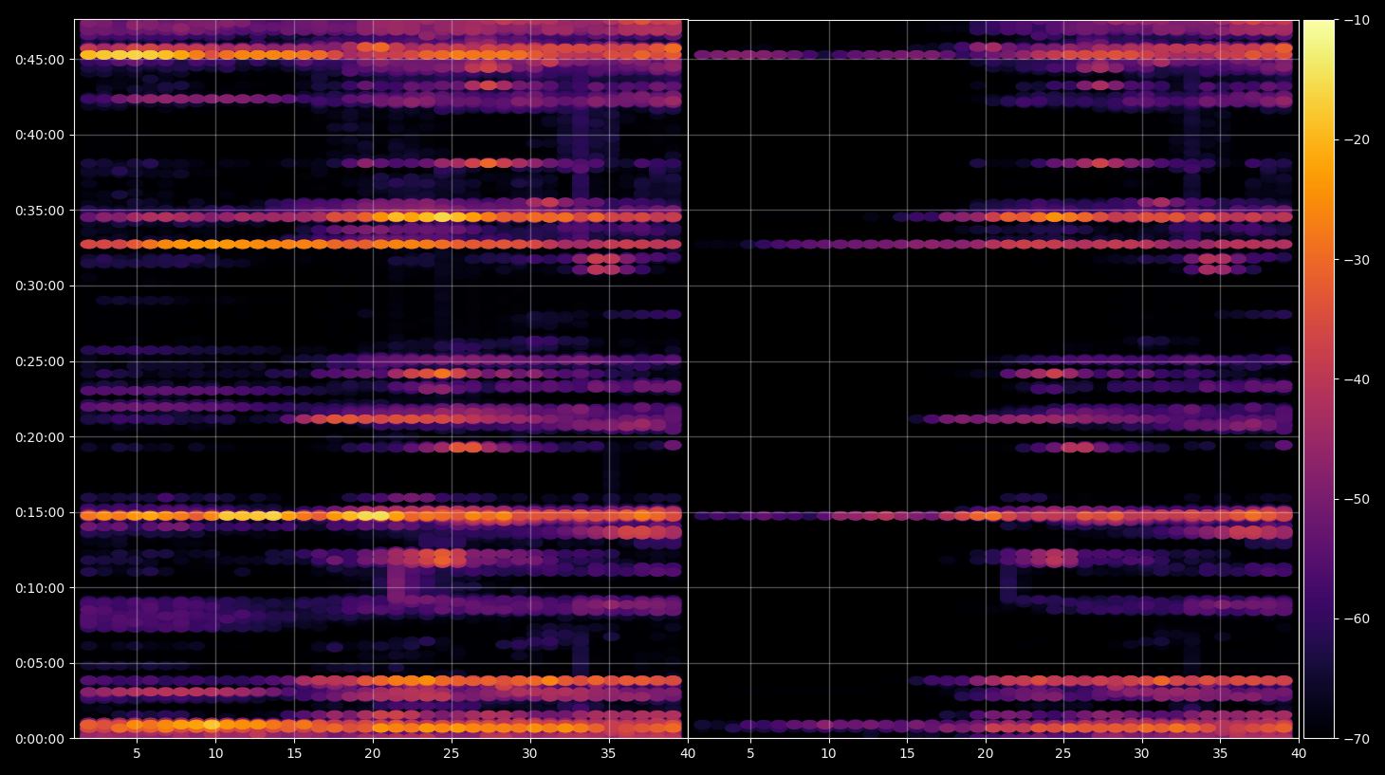
Task: Click x-axis label 15 of the left plot
Action: [x=294, y=754]
